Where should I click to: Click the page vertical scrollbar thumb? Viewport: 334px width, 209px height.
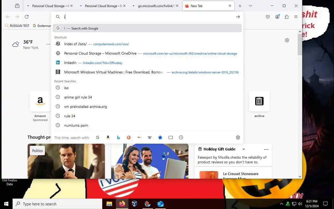[x=300, y=44]
